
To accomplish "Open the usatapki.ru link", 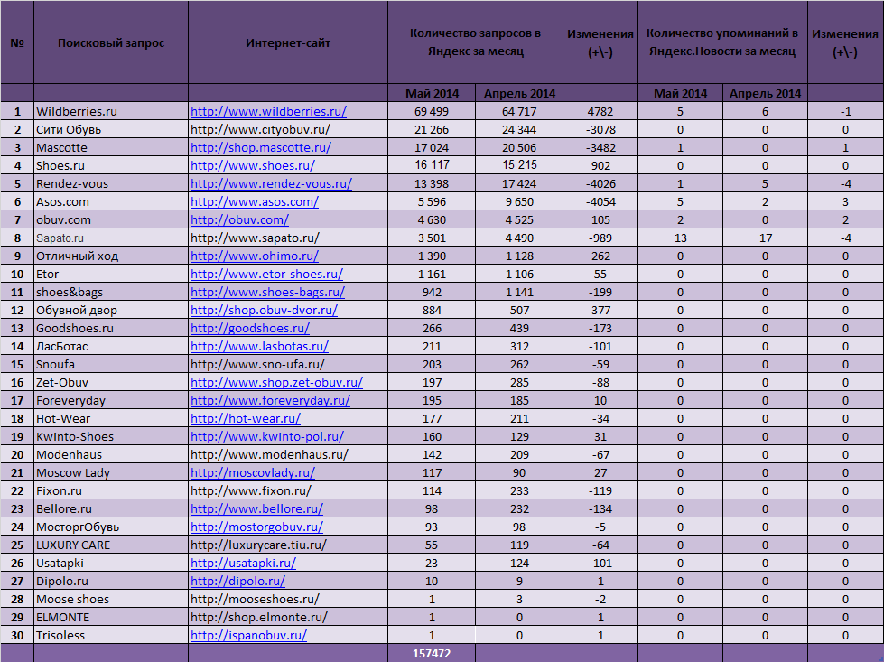I will pyautogui.click(x=243, y=563).
